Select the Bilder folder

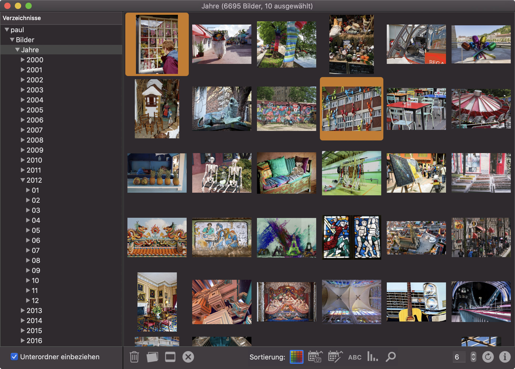point(25,40)
